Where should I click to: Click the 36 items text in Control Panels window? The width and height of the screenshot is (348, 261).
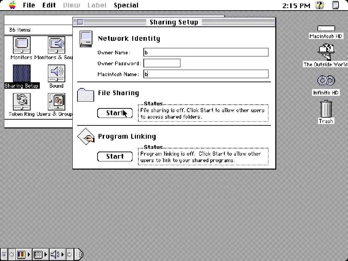20,30
